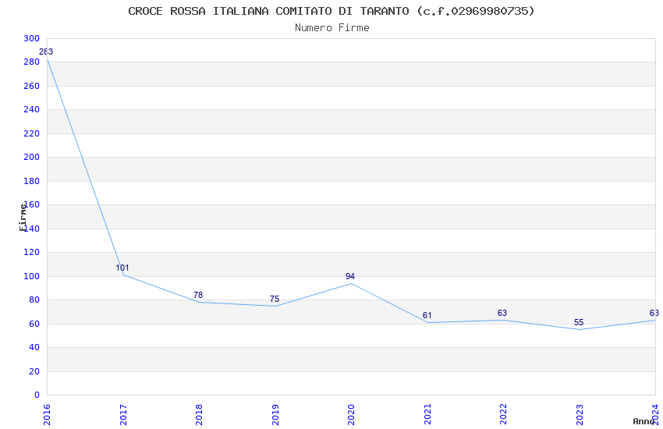This screenshot has height=429, width=663.
Task: Click the y-axis value 80
Action: click(34, 300)
